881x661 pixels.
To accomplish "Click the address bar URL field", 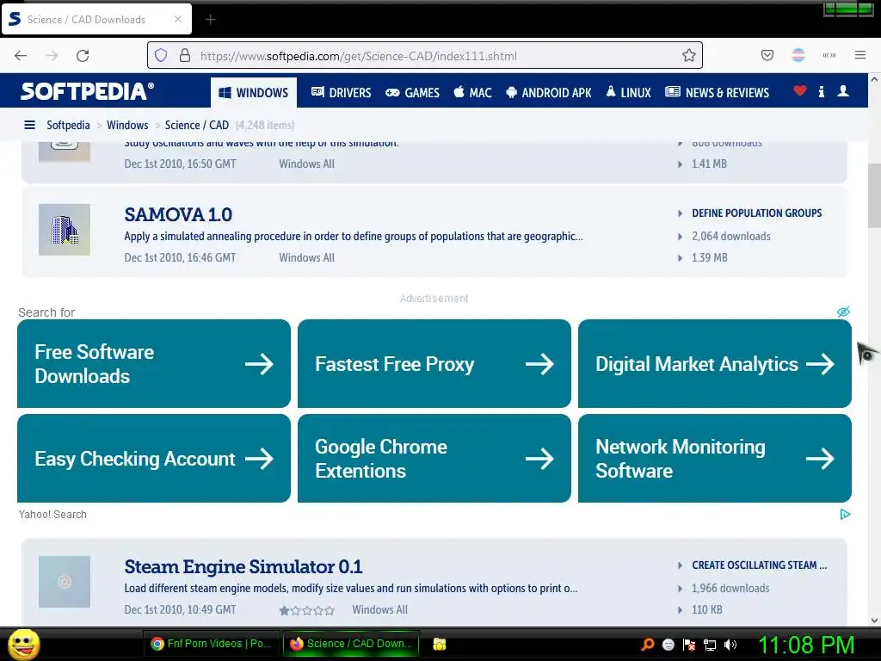I will (425, 56).
